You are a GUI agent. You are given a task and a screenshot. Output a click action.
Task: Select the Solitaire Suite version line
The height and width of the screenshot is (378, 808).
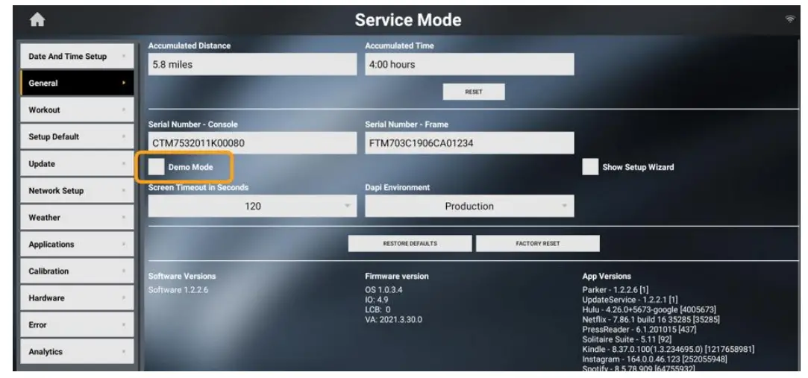pos(627,340)
